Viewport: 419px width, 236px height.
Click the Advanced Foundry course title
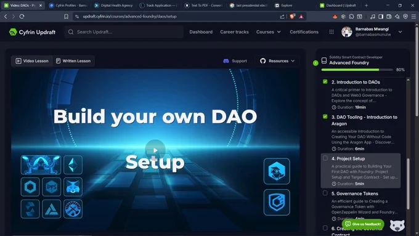tap(349, 63)
